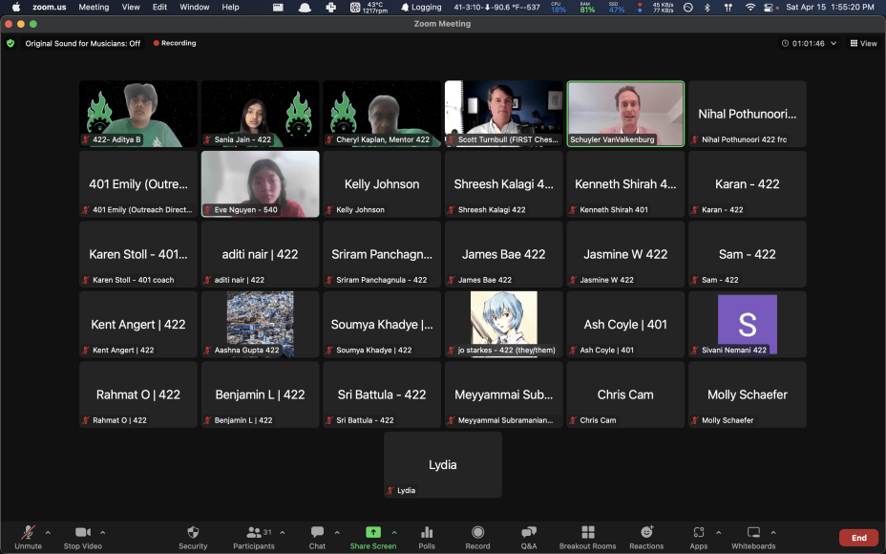Open the Security shield icon
This screenshot has height=554, width=886.
coord(193,533)
